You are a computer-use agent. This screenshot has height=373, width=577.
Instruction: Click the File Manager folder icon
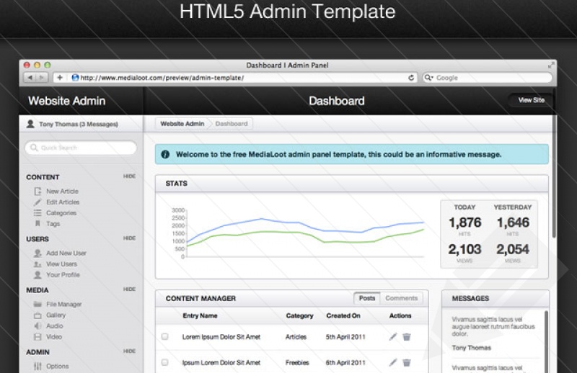coord(38,305)
